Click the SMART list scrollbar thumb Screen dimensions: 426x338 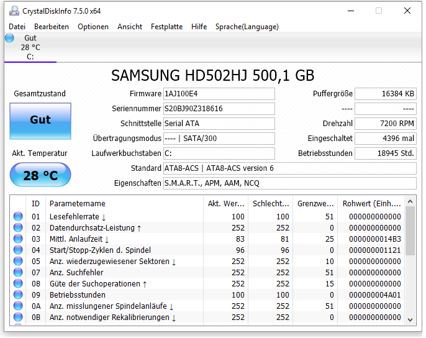click(x=410, y=231)
